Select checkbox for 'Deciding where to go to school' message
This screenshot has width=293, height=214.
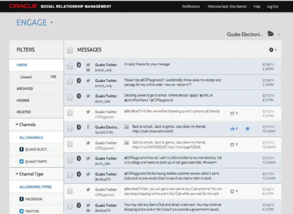pos(70,97)
